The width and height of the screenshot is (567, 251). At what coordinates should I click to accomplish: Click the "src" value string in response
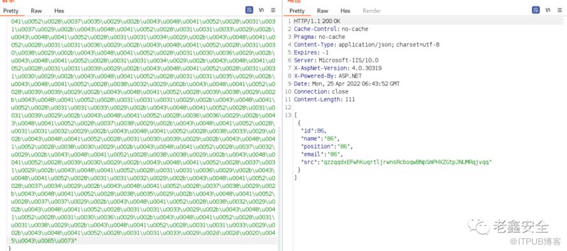click(x=406, y=162)
